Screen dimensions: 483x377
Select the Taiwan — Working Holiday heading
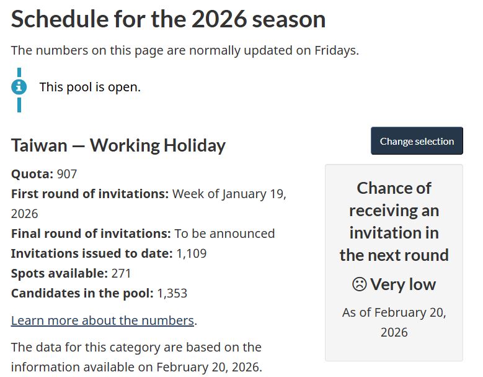tap(118, 145)
